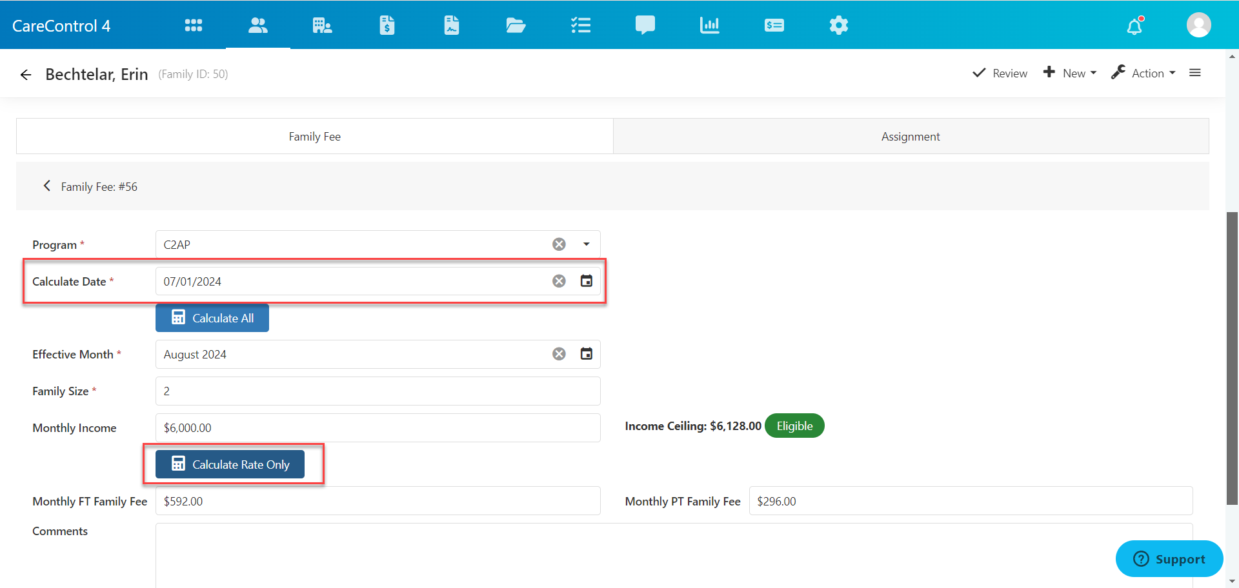
Task: Open the New dropdown menu
Action: [x=1070, y=73]
